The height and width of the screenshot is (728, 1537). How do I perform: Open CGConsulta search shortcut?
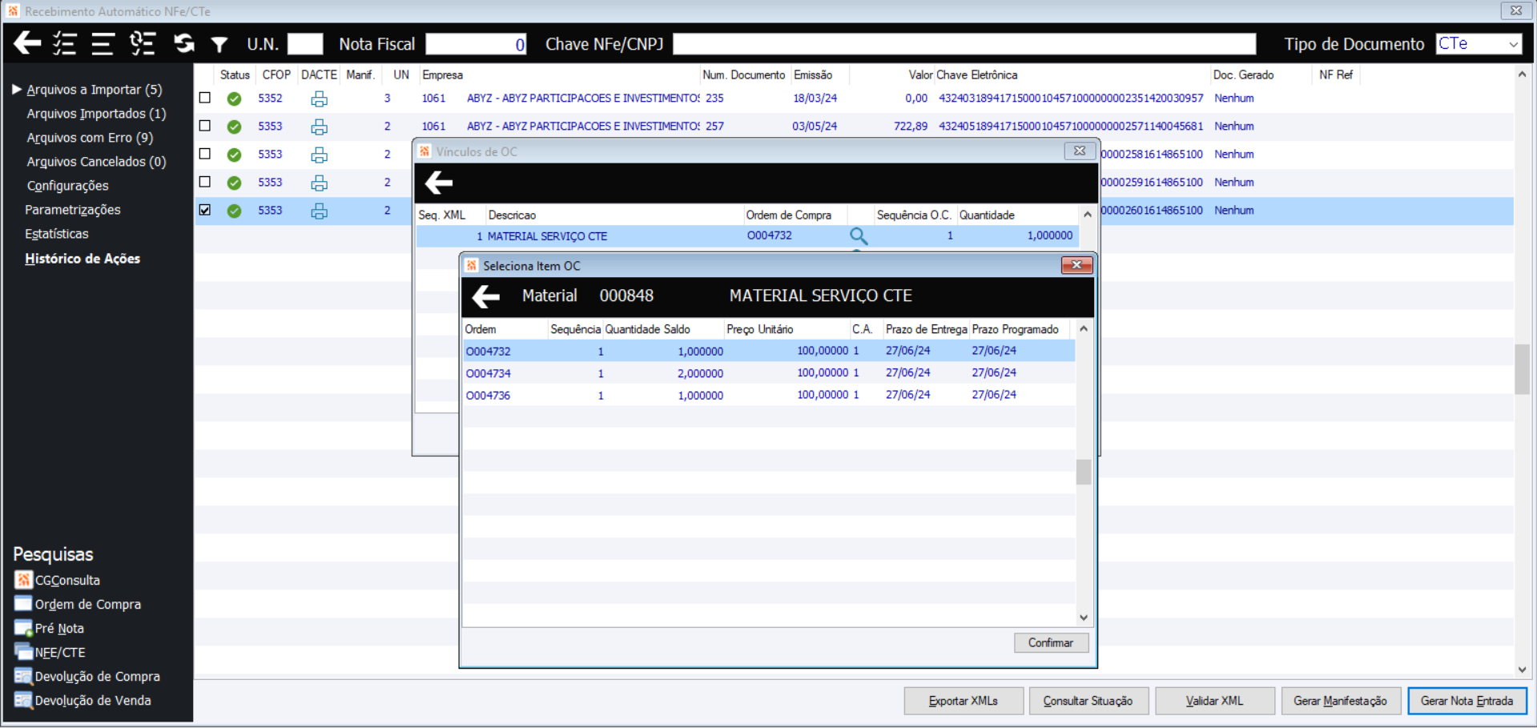tap(57, 580)
